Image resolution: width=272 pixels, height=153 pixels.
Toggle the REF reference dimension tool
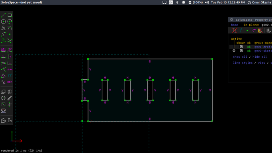[10, 82]
